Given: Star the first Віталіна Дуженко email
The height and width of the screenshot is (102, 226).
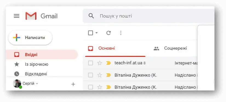Looking at the screenshot, I should pyautogui.click(x=100, y=75).
